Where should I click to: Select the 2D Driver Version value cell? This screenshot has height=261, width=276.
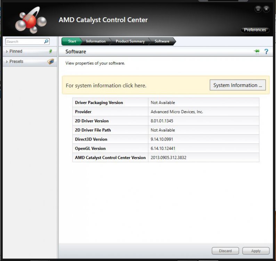[203, 121]
